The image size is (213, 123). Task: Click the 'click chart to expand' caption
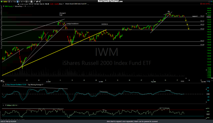coord(132,121)
